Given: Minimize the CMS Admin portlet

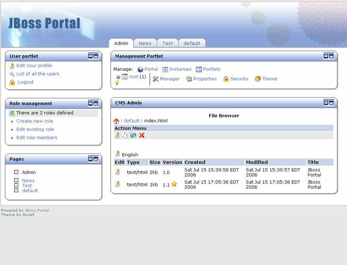Looking at the screenshot, I should [x=326, y=103].
